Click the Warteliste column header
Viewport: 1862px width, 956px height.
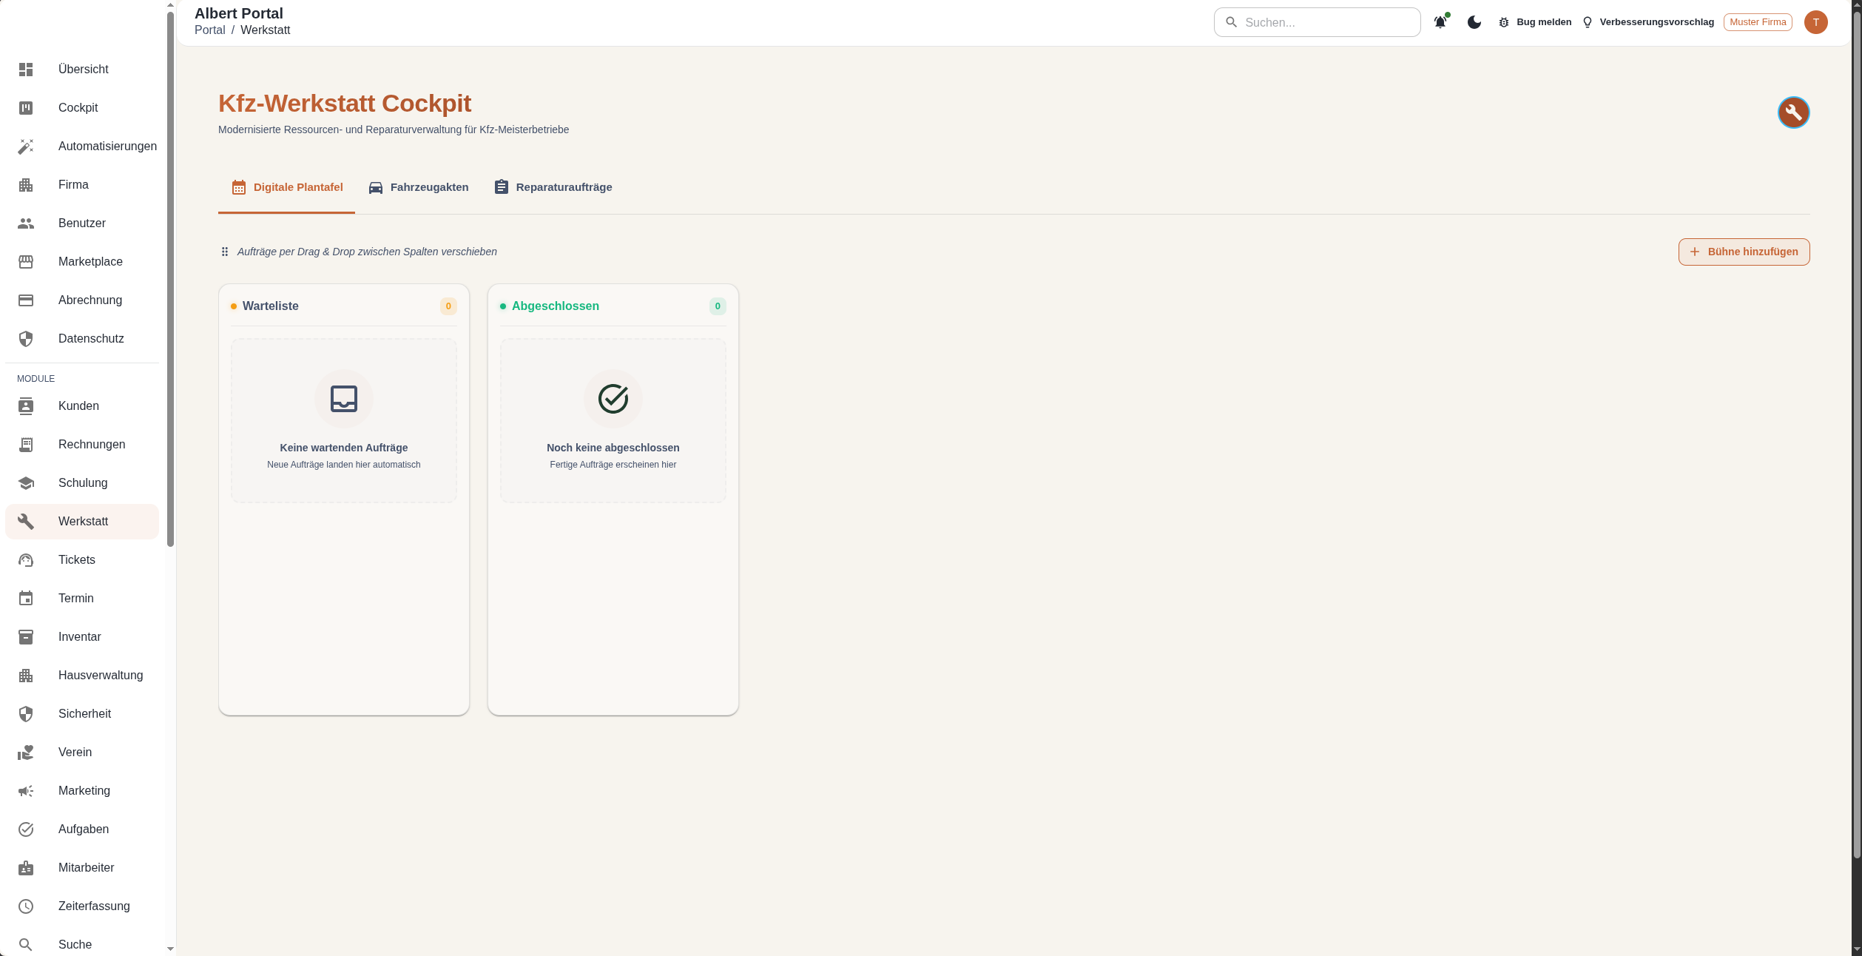(270, 306)
